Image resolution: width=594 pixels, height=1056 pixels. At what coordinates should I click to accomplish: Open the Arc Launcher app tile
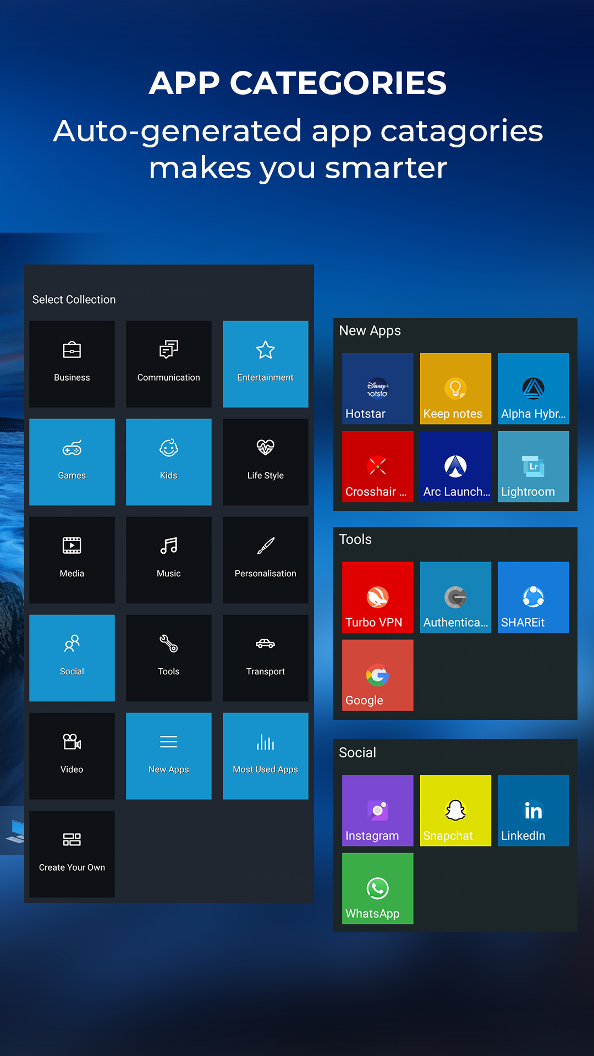[x=455, y=466]
